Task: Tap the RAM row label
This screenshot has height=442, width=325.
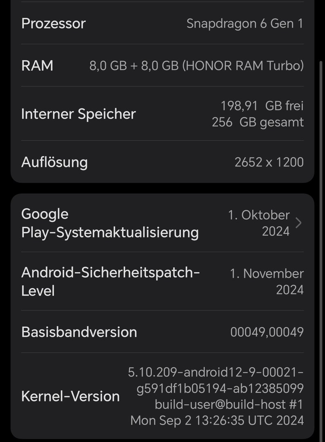Action: (37, 65)
